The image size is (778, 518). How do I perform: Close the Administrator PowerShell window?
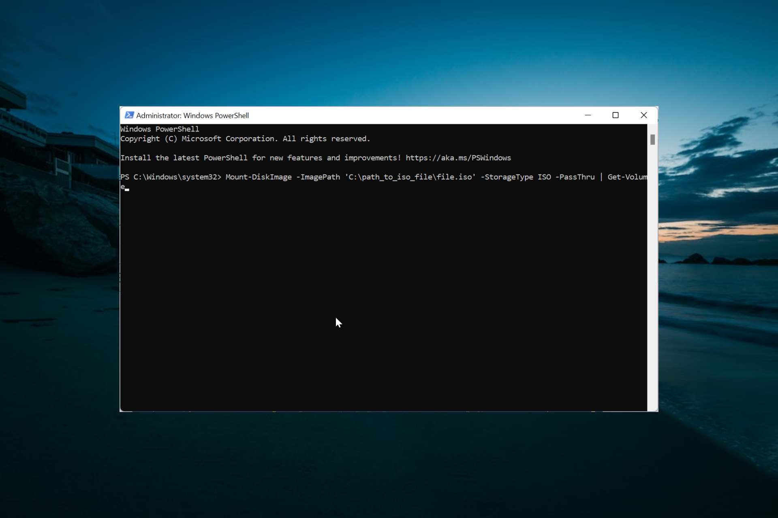coord(643,115)
